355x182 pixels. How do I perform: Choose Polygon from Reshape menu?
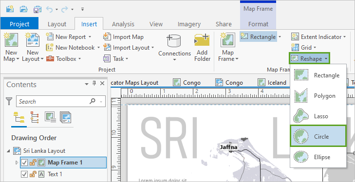[318, 96]
